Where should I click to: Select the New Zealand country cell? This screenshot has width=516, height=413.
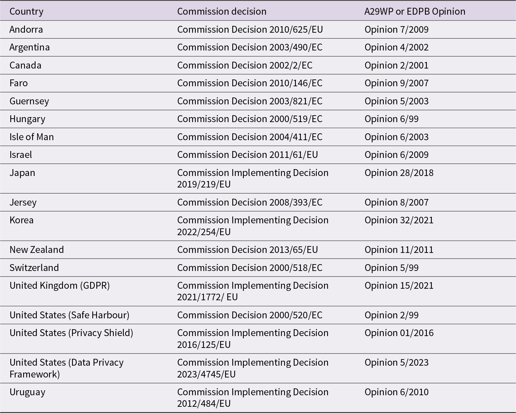(x=36, y=250)
